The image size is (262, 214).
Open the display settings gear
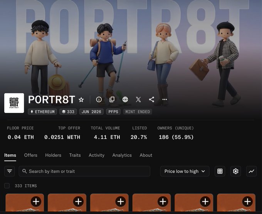[x=235, y=171]
